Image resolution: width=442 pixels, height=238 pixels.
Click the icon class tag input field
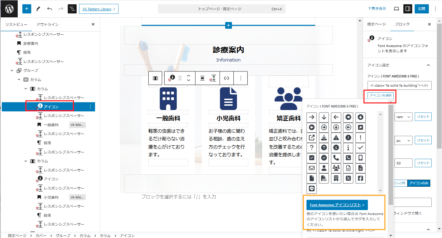(x=399, y=85)
